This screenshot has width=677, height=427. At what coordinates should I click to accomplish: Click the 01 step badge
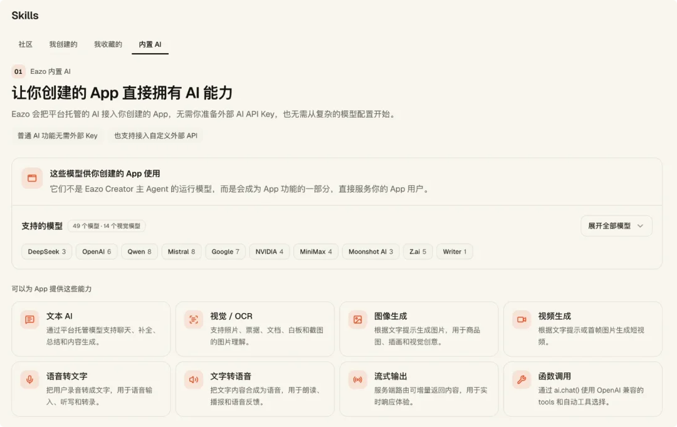[18, 71]
